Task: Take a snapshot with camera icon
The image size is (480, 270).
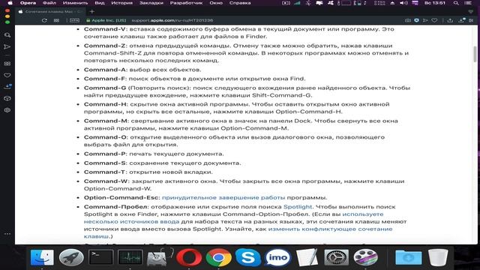Action: pos(408,20)
